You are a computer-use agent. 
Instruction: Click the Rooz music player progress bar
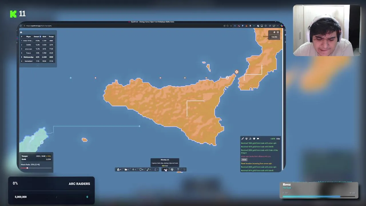coord(319,197)
